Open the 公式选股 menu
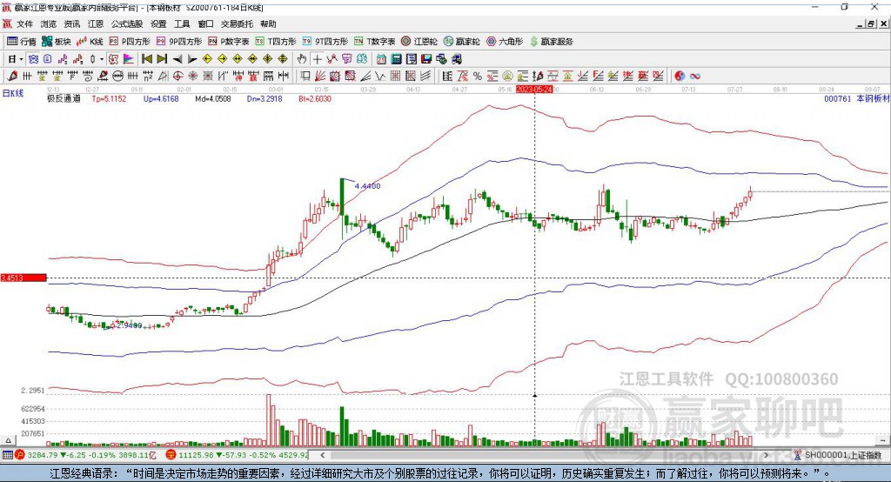This screenshot has width=891, height=482. pyautogui.click(x=127, y=23)
